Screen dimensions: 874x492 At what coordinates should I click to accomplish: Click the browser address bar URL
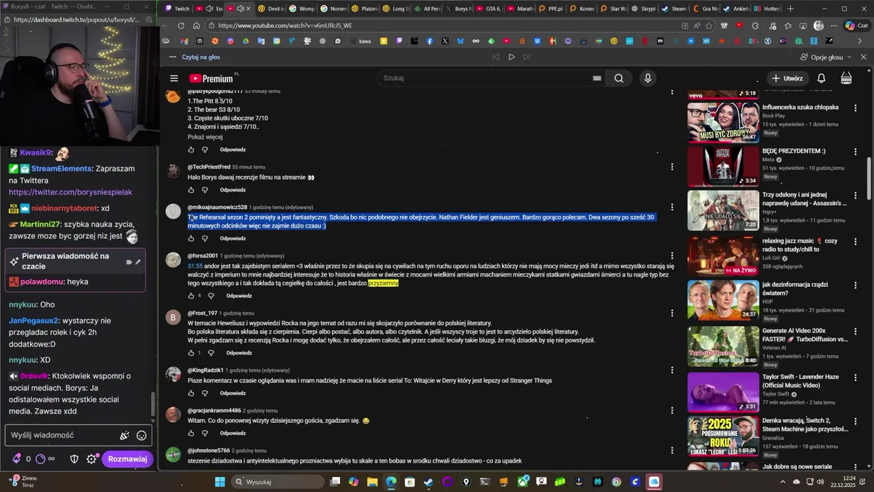click(285, 25)
